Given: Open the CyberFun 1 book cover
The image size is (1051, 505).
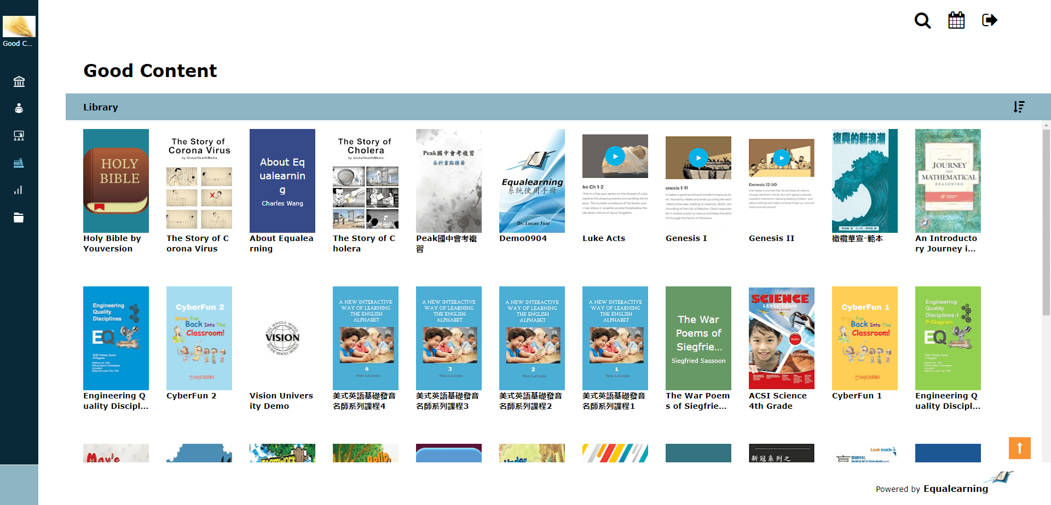Looking at the screenshot, I should (865, 338).
